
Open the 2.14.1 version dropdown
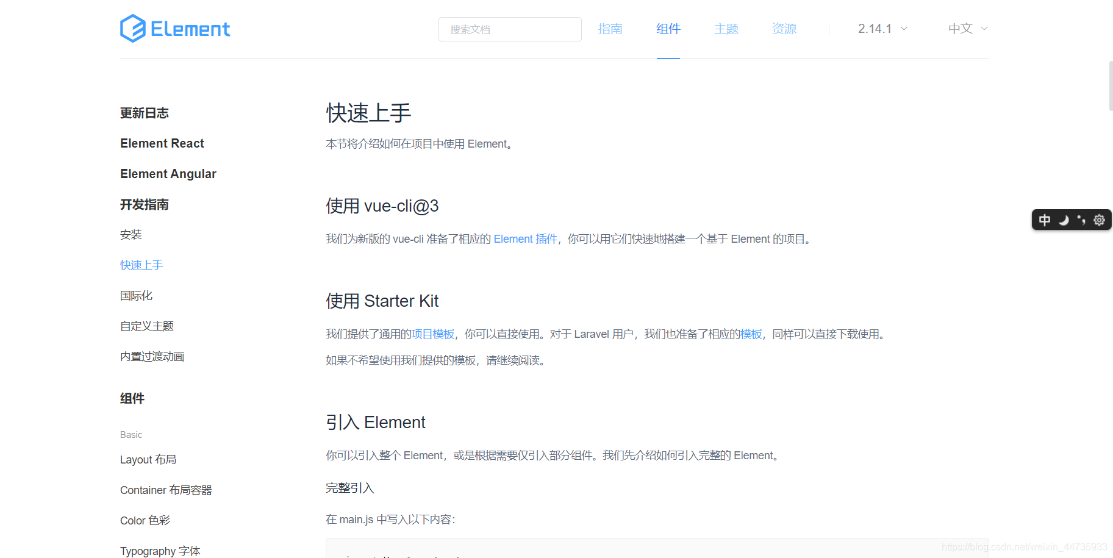click(x=882, y=29)
